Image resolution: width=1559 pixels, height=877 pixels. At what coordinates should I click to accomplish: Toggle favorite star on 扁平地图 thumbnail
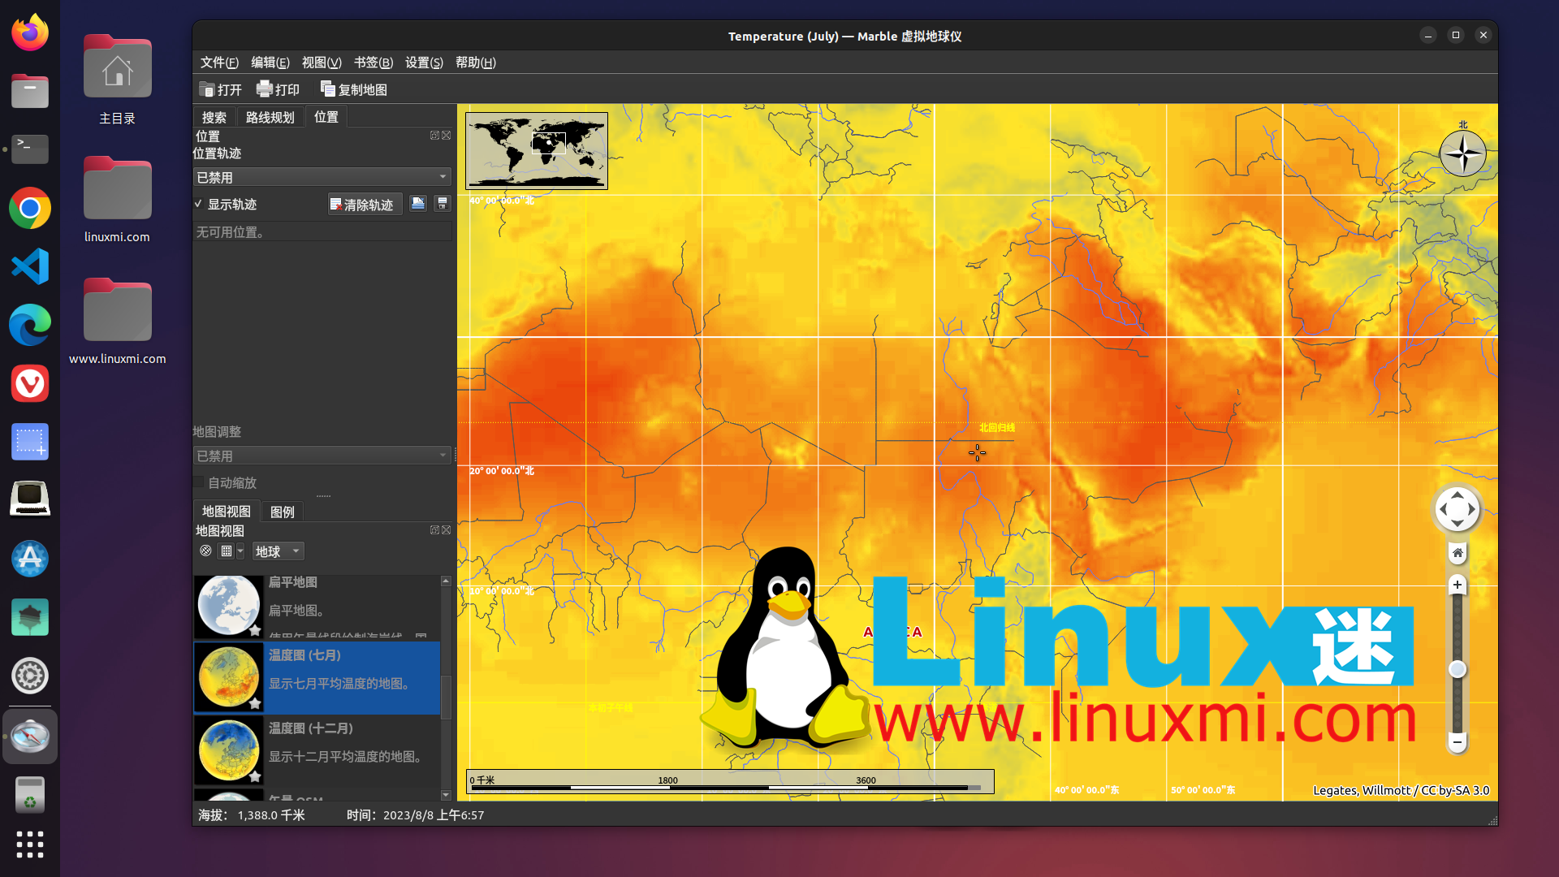click(255, 630)
